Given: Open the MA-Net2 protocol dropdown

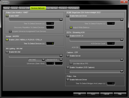Looking at the screenshot, I should click(37, 60).
